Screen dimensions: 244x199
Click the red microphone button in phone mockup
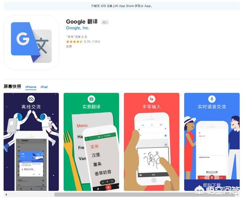pyautogui.click(x=212, y=177)
